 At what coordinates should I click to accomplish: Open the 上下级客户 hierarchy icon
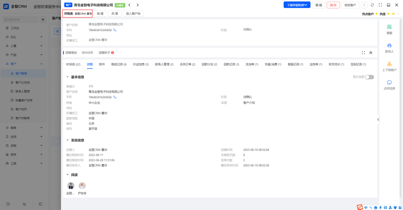(x=389, y=64)
